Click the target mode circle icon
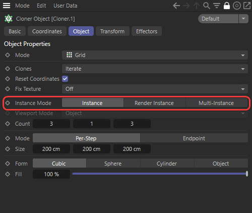 tap(237, 6)
